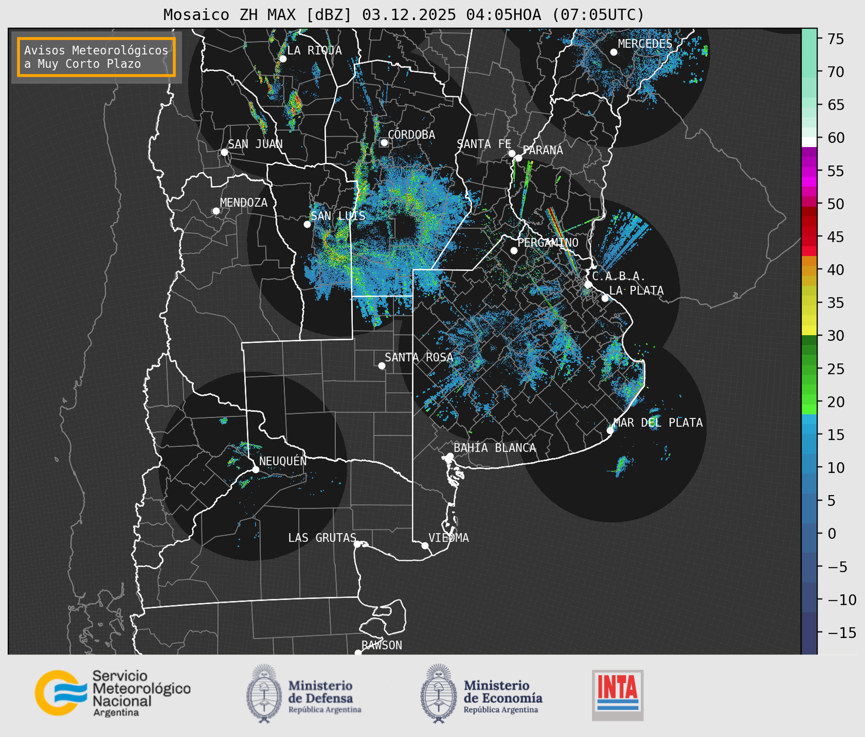This screenshot has width=865, height=737.
Task: Select the Mercedes city marker dot
Action: pos(614,52)
